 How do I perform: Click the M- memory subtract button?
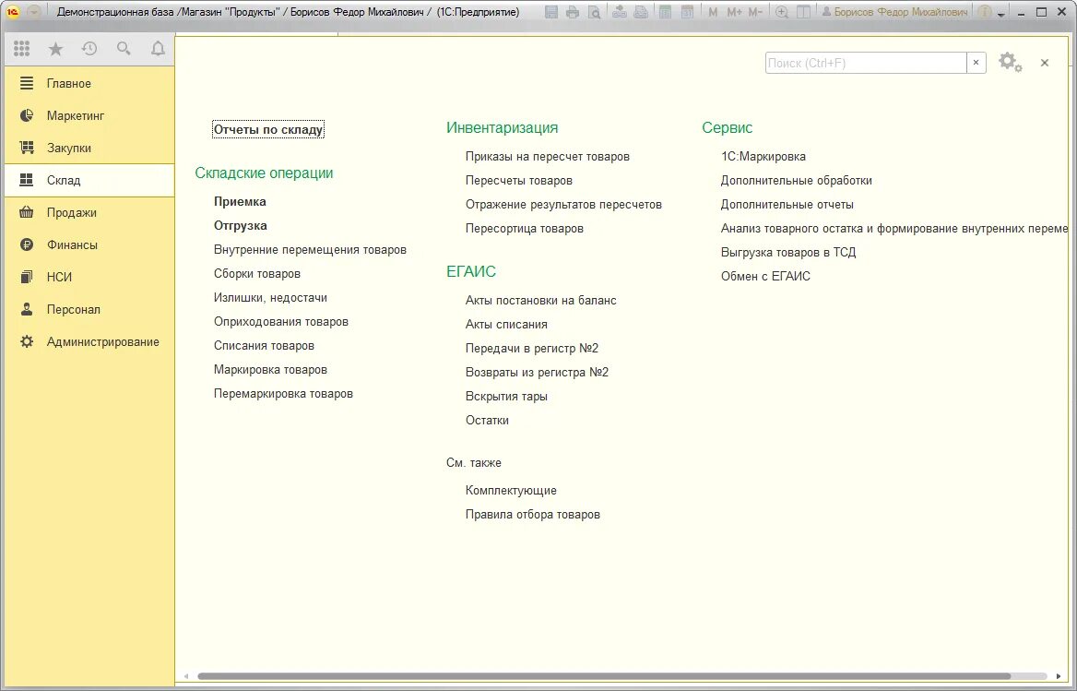pos(755,12)
